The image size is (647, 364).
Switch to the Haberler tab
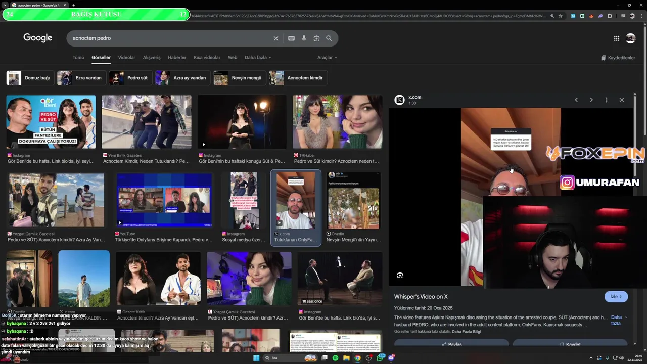click(x=177, y=58)
